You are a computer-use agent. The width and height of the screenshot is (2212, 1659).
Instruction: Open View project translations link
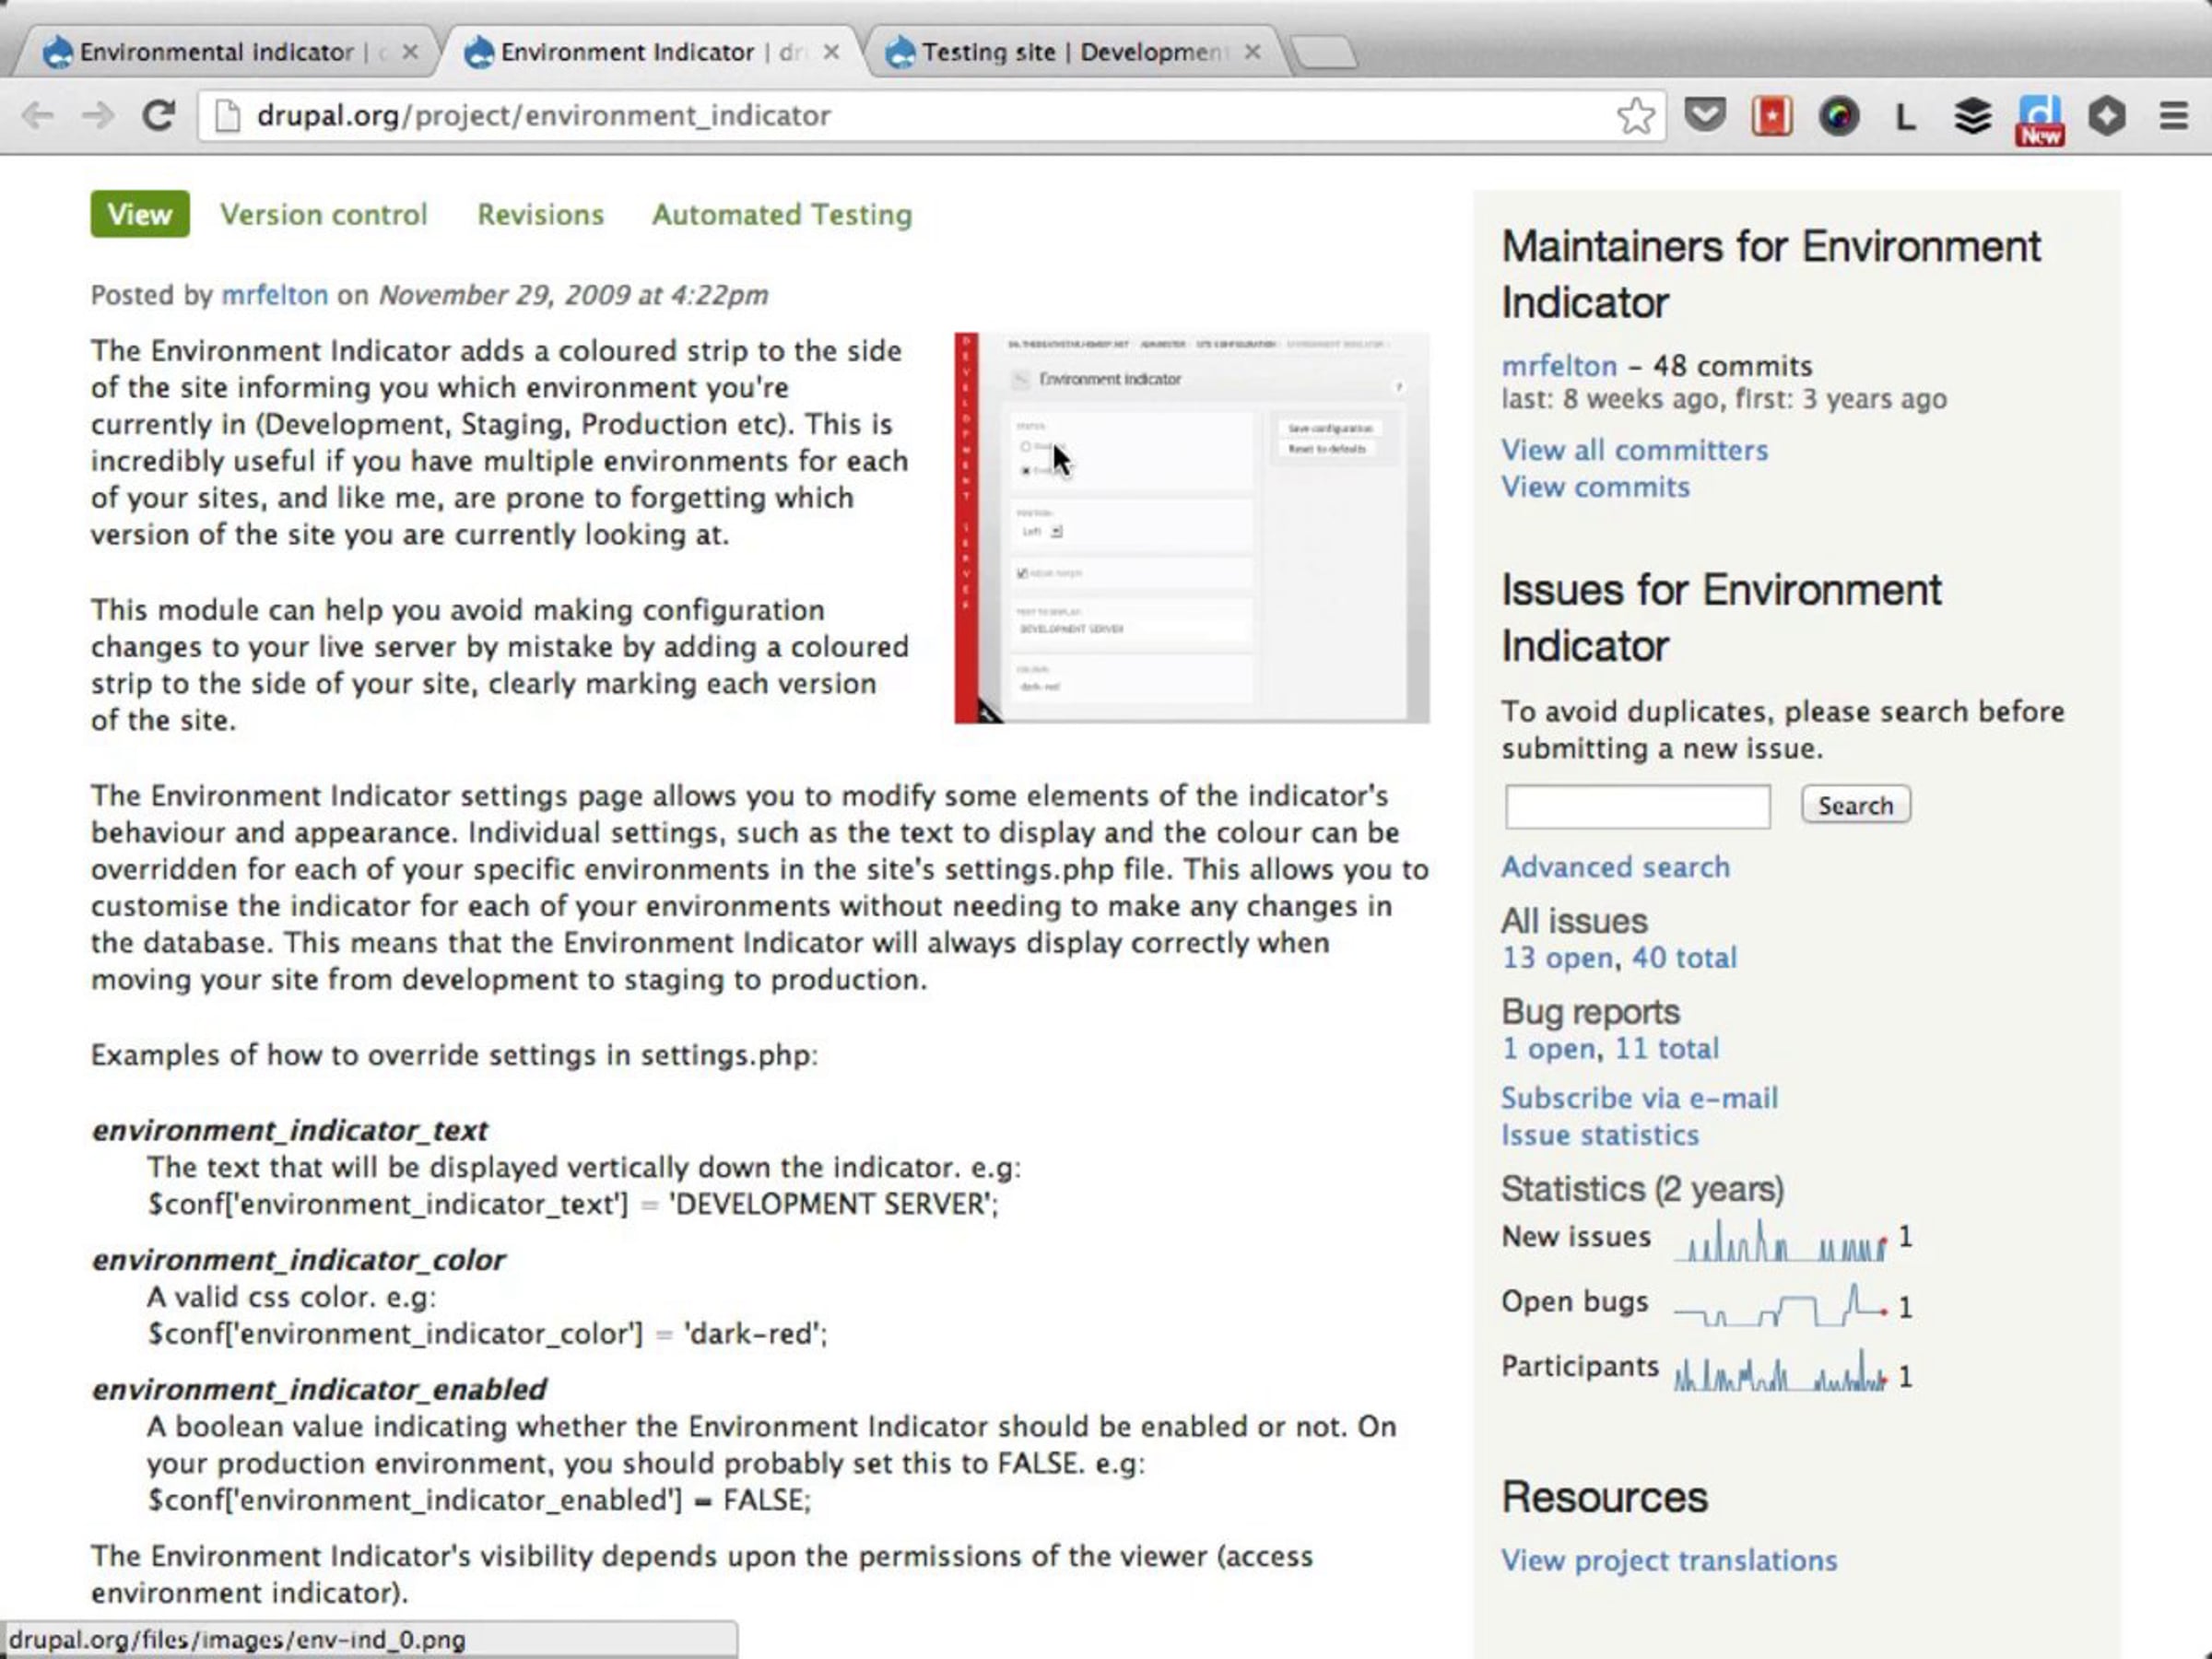pos(1669,1561)
